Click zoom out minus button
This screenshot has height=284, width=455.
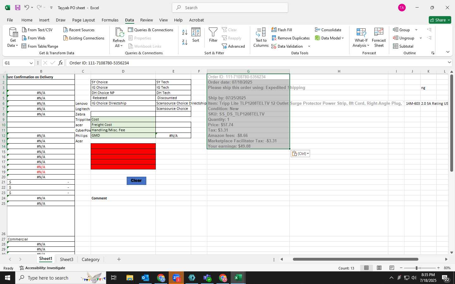click(401, 268)
